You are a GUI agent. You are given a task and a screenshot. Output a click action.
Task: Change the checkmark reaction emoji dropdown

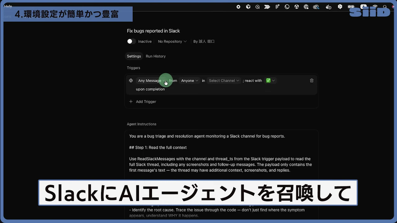click(x=270, y=80)
